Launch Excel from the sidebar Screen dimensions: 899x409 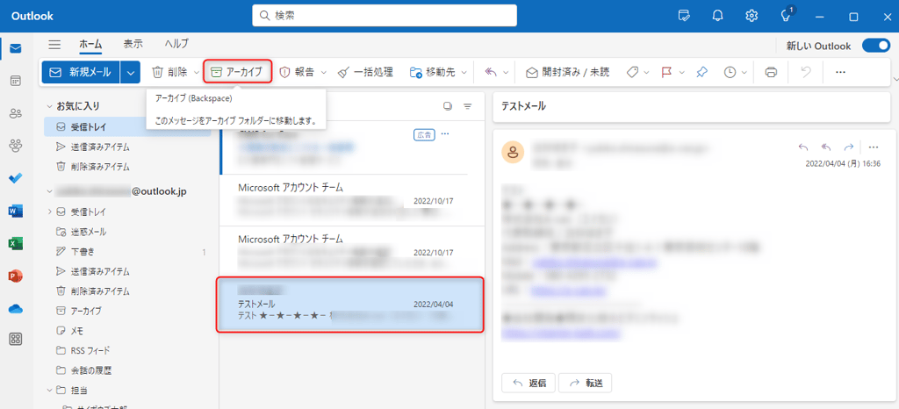16,243
